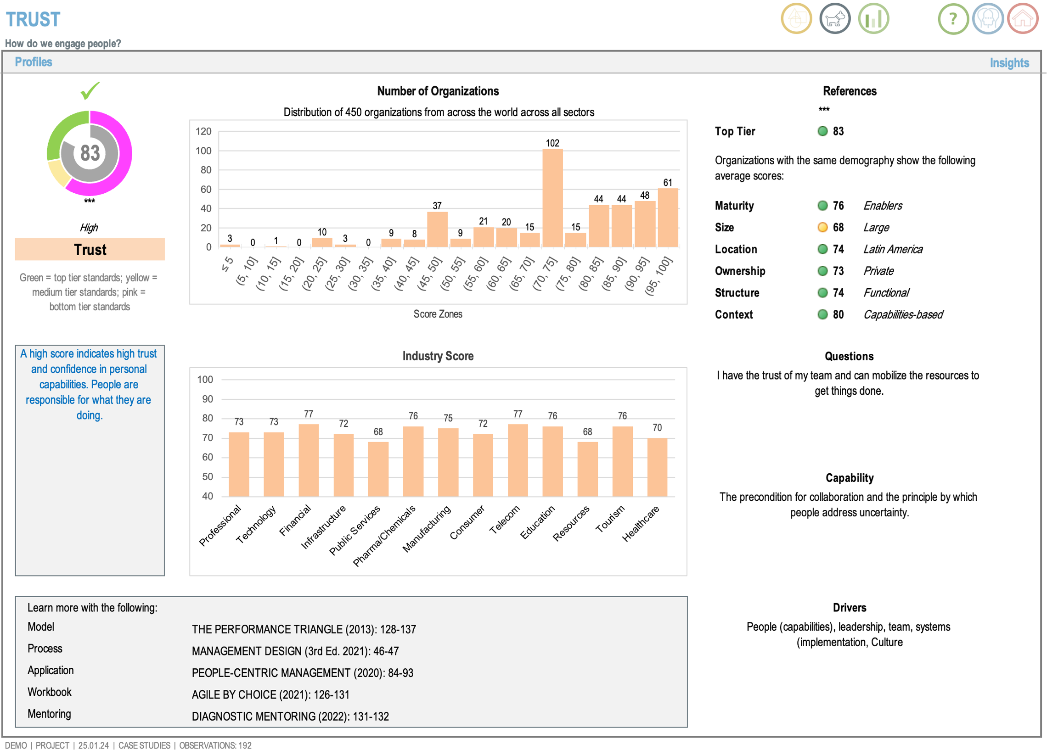1047x750 pixels.
Task: Click the 'Industry Score' chart title
Action: point(438,356)
